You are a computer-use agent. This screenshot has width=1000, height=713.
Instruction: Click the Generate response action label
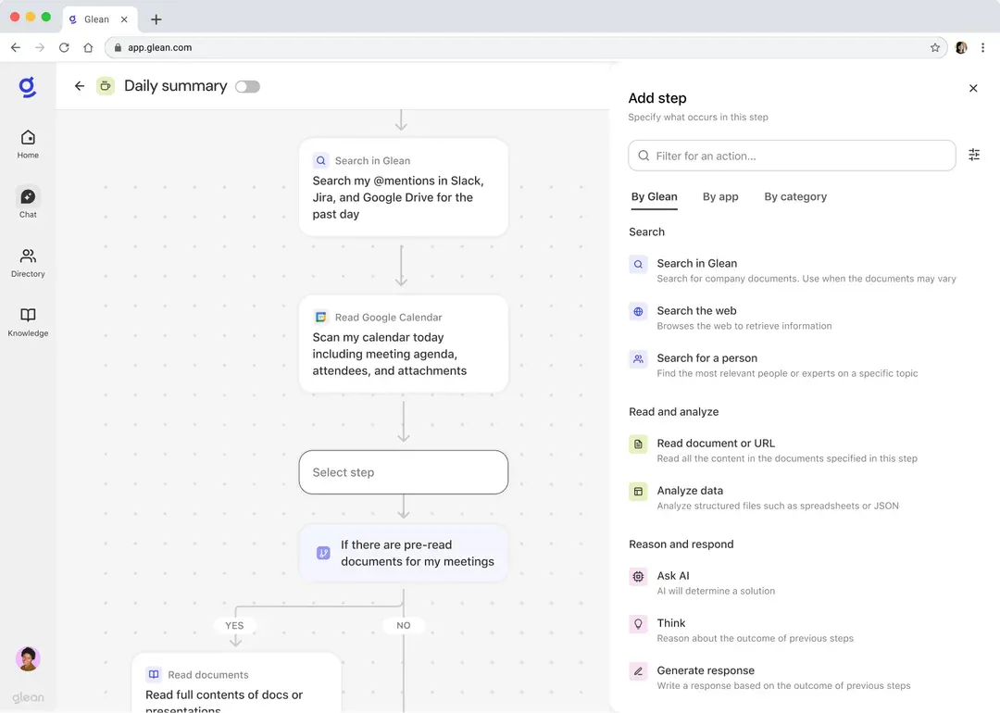point(706,670)
